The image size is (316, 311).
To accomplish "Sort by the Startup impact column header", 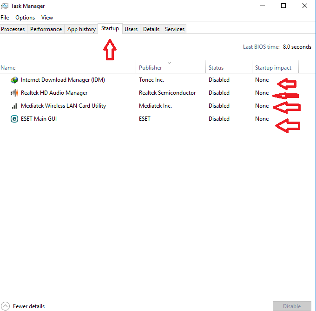I will tap(275, 68).
